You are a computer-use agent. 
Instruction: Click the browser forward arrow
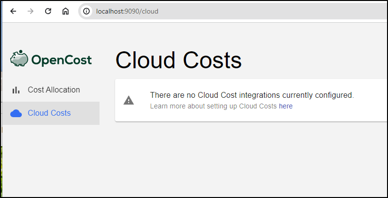click(31, 11)
